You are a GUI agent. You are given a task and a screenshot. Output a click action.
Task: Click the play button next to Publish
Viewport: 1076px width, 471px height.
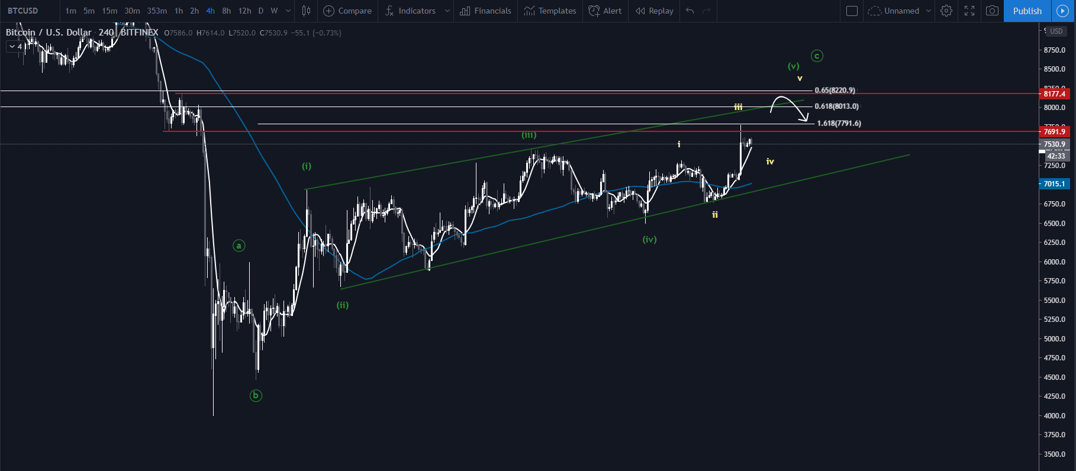1062,11
